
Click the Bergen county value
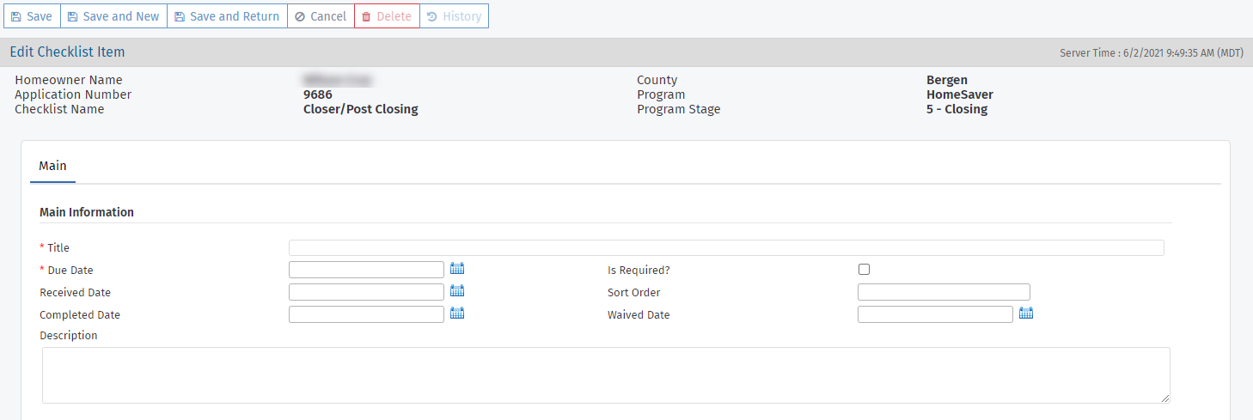(947, 80)
